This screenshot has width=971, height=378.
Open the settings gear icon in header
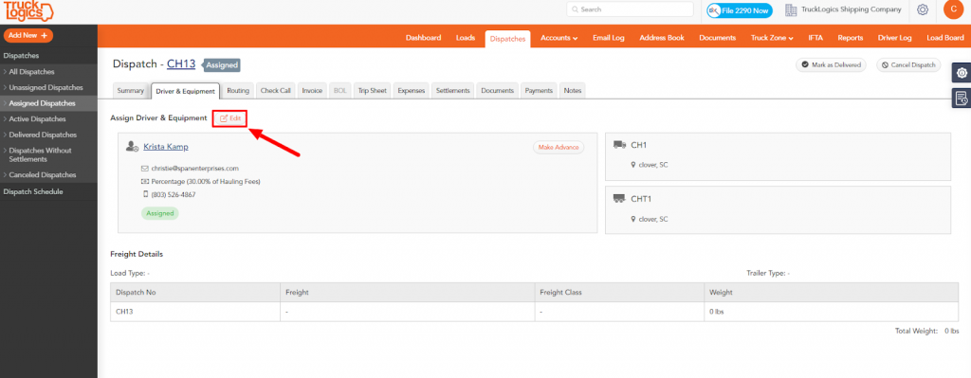[922, 9]
